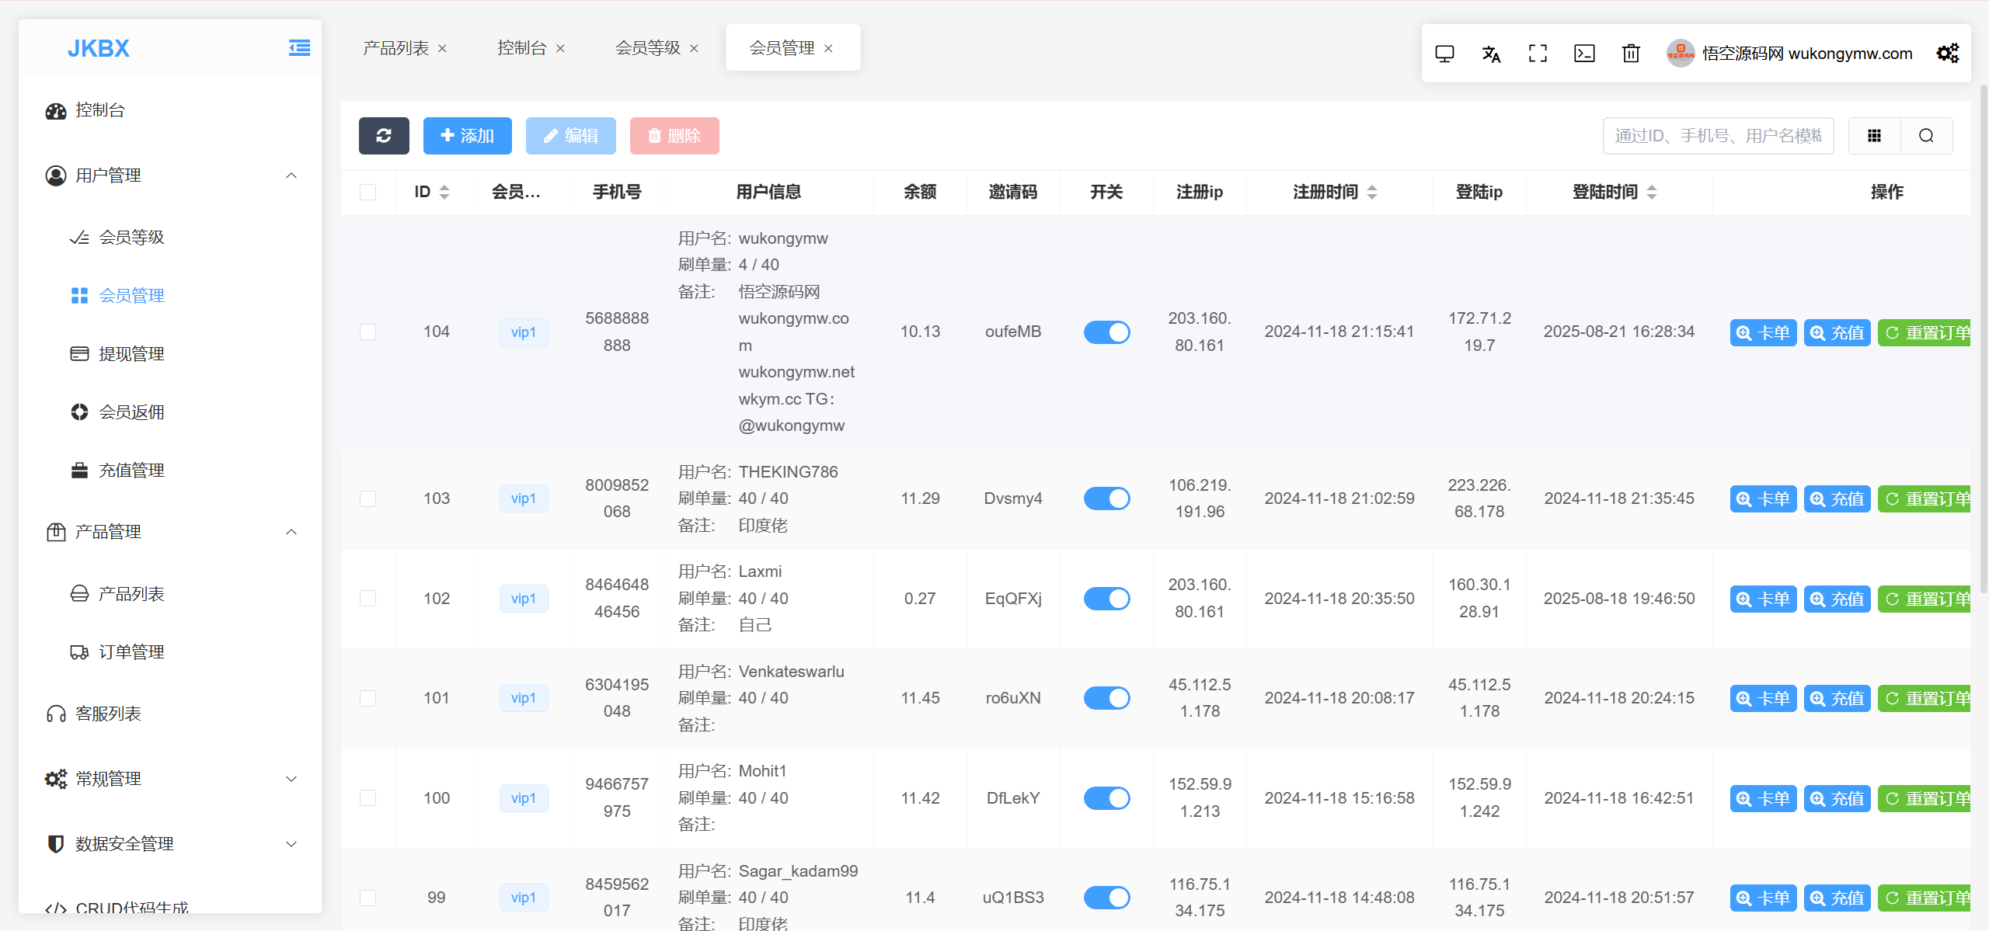Click the blue 添加 button

tap(467, 136)
